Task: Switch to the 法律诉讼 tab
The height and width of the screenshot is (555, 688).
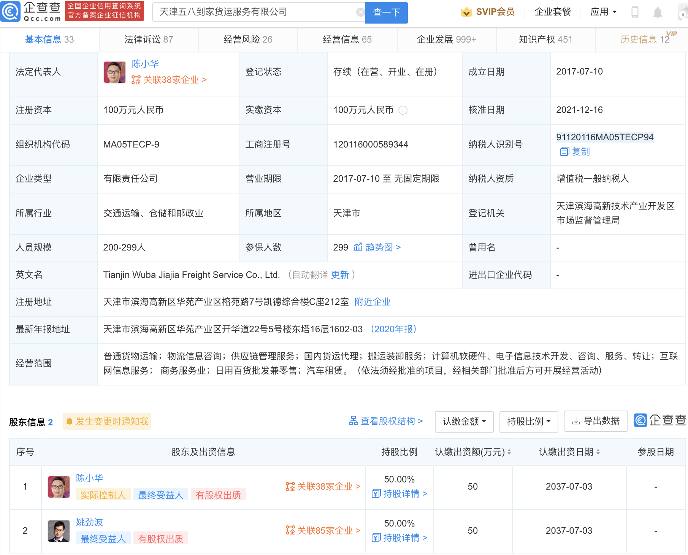Action: point(149,40)
